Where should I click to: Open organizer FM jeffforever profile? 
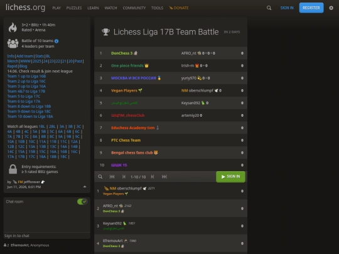click(29, 182)
